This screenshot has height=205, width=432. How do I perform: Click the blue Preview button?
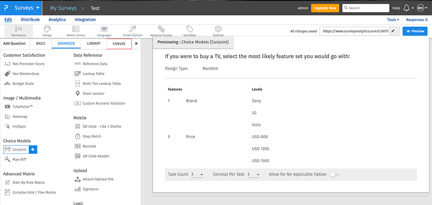[x=415, y=32]
